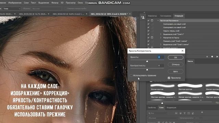Uncheck the Просмотр preview checkbox
The width and height of the screenshot is (219, 123).
pyautogui.click(x=169, y=78)
